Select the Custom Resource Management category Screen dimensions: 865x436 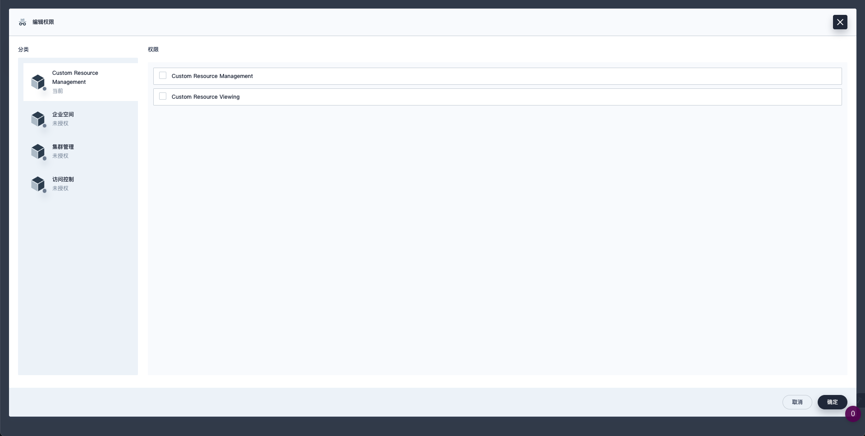pyautogui.click(x=81, y=82)
